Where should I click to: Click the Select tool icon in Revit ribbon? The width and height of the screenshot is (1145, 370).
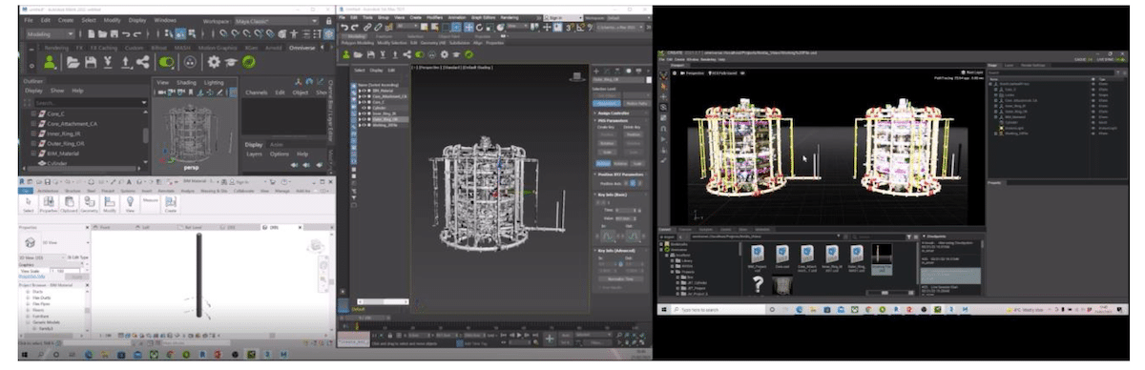28,205
